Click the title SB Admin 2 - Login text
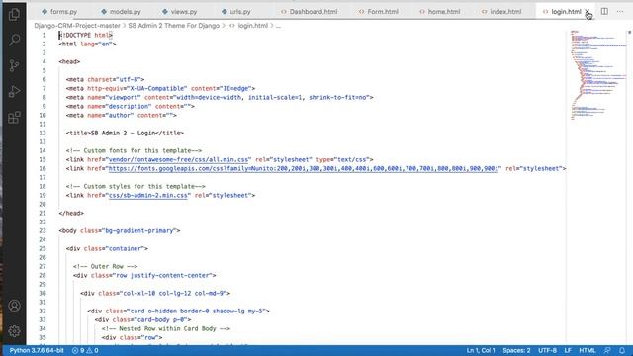Screen dimensions: 633x356 123,133
